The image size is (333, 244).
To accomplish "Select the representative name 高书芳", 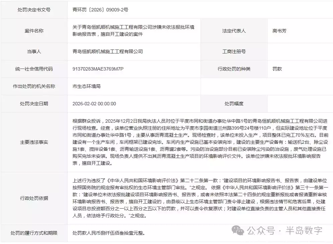I will click(x=279, y=31).
